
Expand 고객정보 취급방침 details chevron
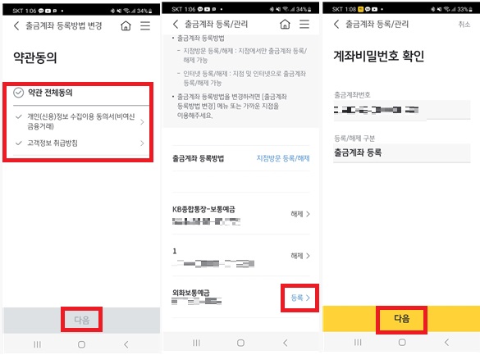(142, 143)
